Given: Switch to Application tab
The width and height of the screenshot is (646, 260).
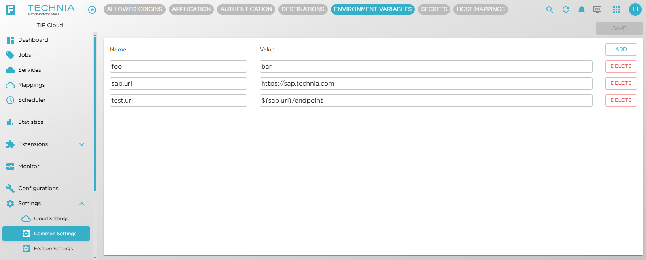Looking at the screenshot, I should pyautogui.click(x=191, y=9).
